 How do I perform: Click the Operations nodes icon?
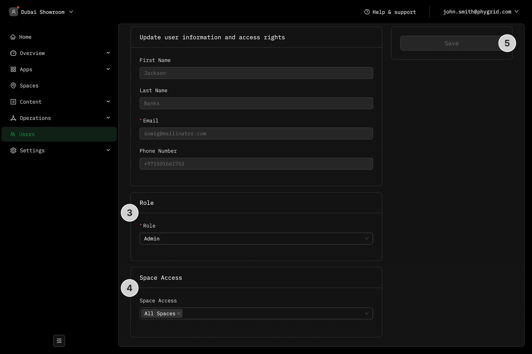pos(13,118)
